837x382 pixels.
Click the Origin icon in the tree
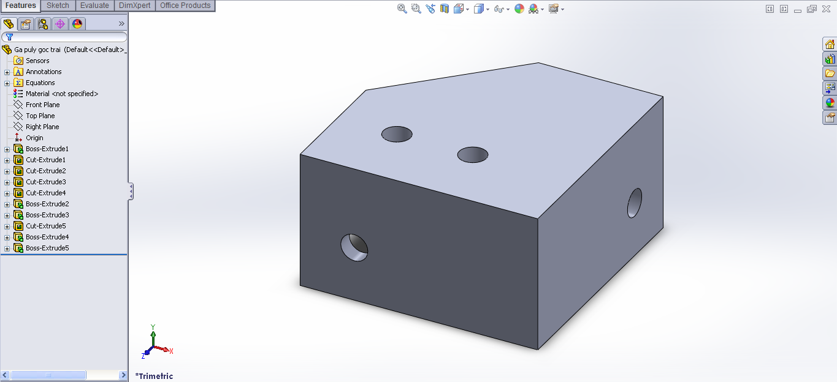point(18,138)
